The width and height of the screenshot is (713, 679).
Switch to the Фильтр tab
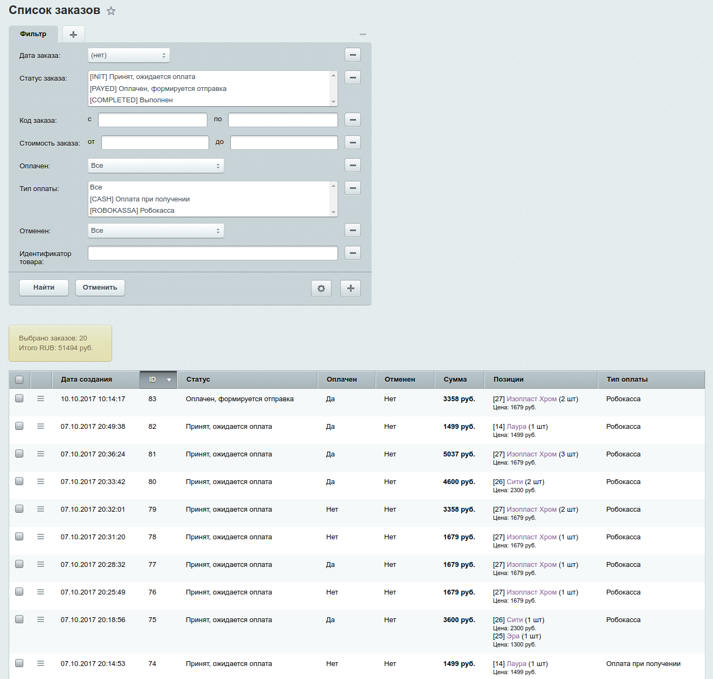(33, 34)
